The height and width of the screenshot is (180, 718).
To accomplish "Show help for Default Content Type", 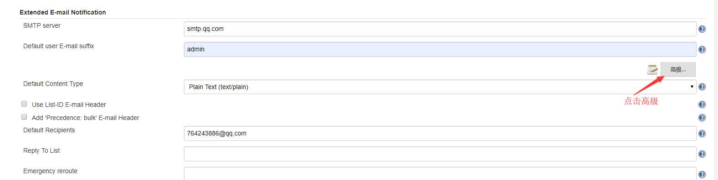I will click(702, 87).
